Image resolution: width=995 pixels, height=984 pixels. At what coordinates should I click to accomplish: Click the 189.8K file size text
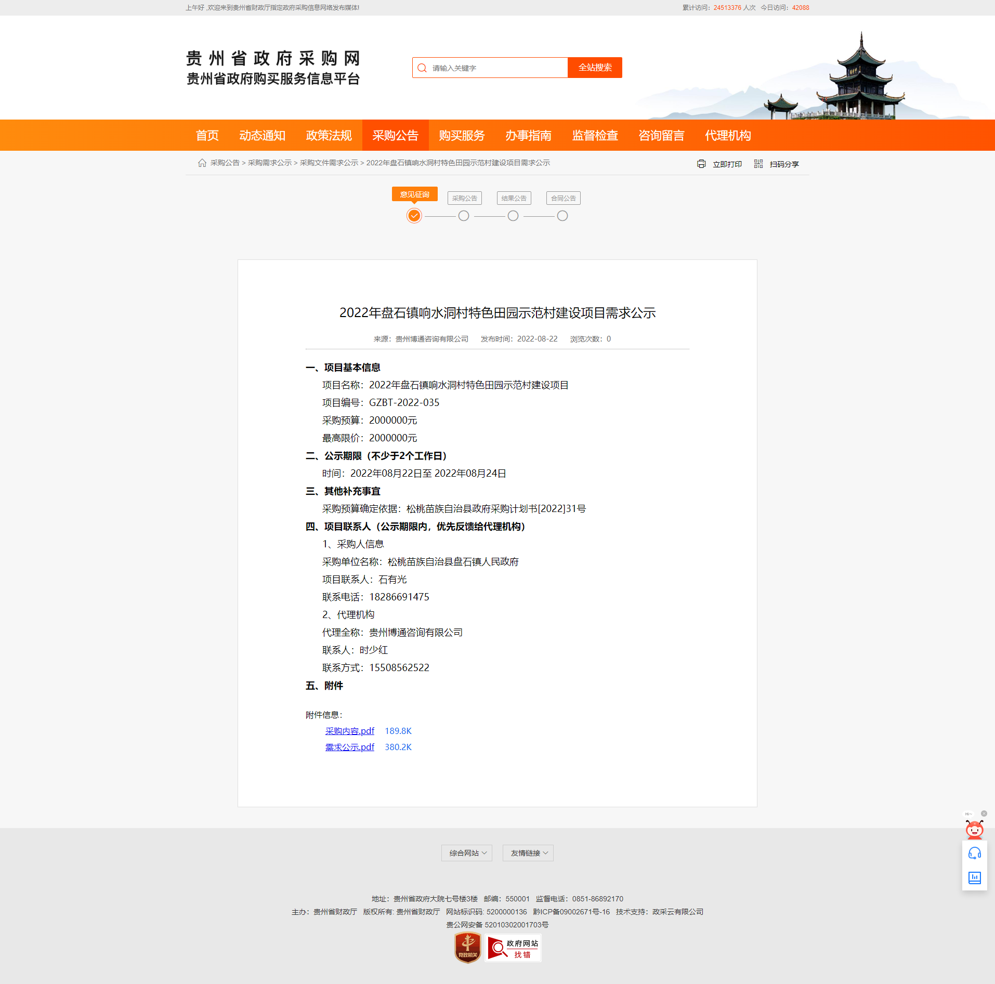point(398,731)
